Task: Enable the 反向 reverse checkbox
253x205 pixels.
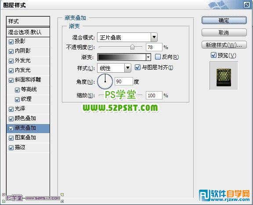Action: [158, 57]
